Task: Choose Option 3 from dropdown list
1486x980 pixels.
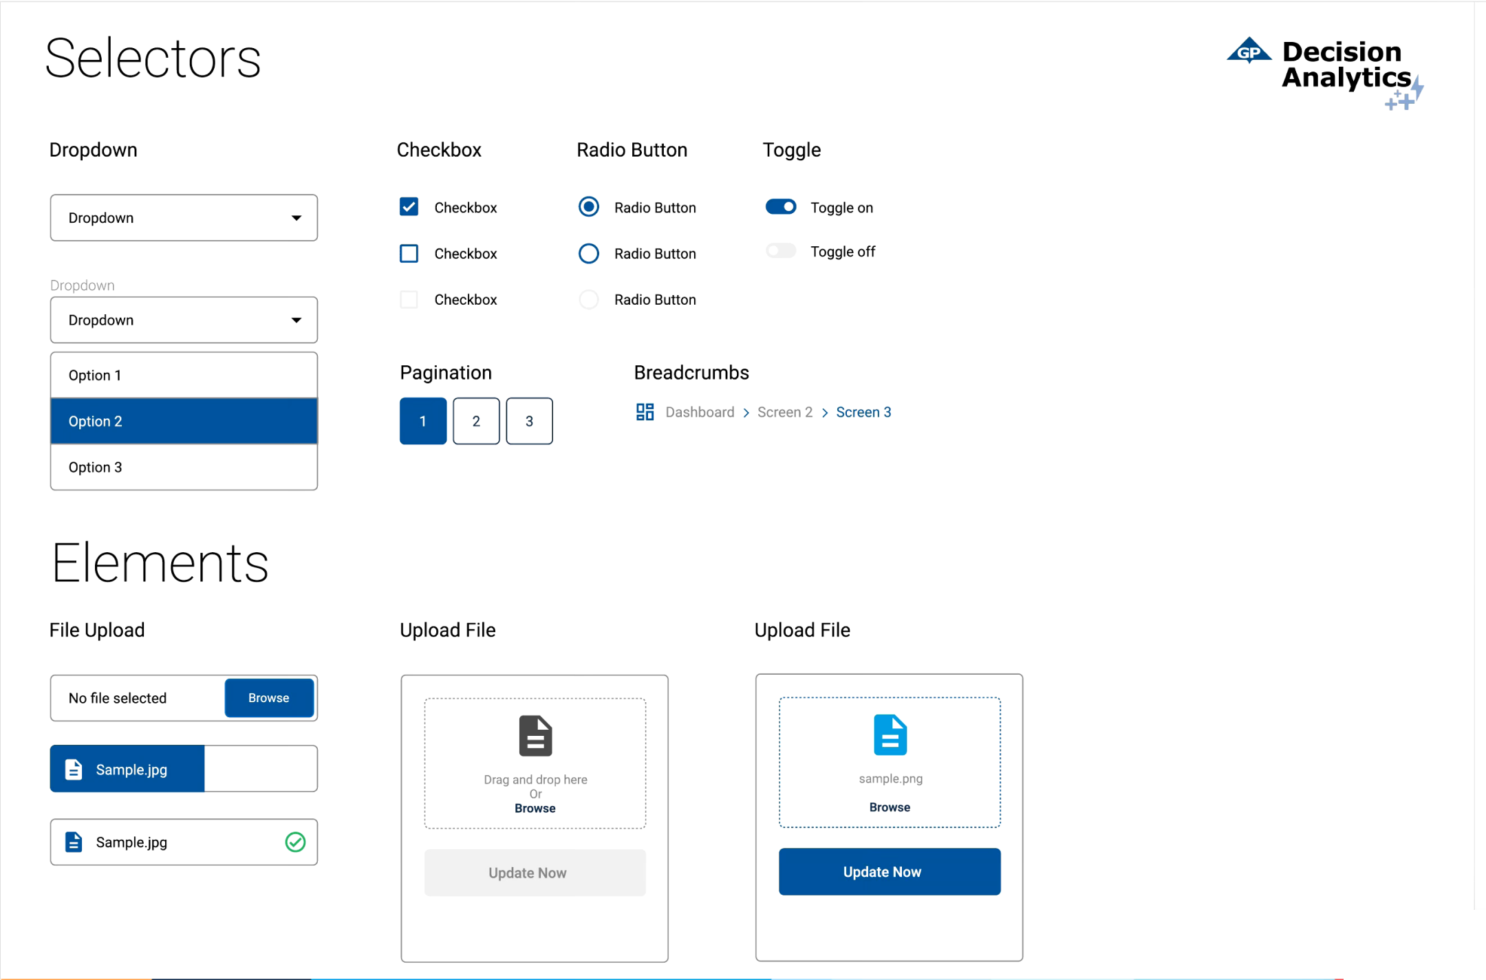Action: click(x=184, y=467)
